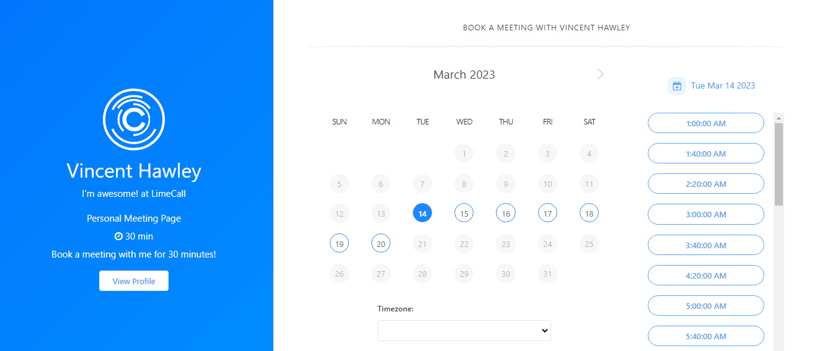Pick Monday March 20 date
Viewport: 817px width, 351px height.
381,244
